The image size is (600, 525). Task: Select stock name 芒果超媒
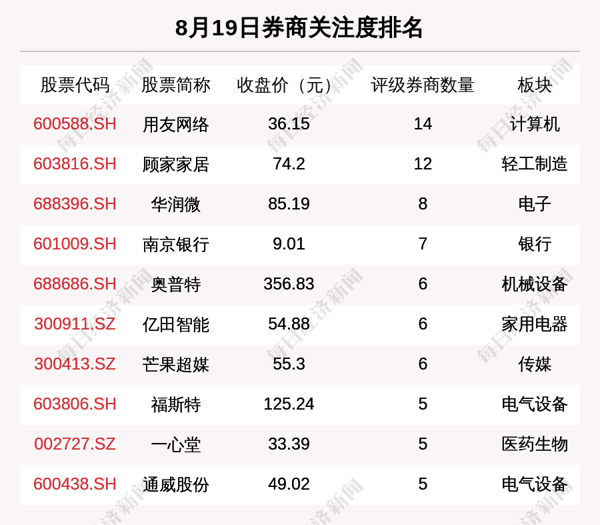175,364
